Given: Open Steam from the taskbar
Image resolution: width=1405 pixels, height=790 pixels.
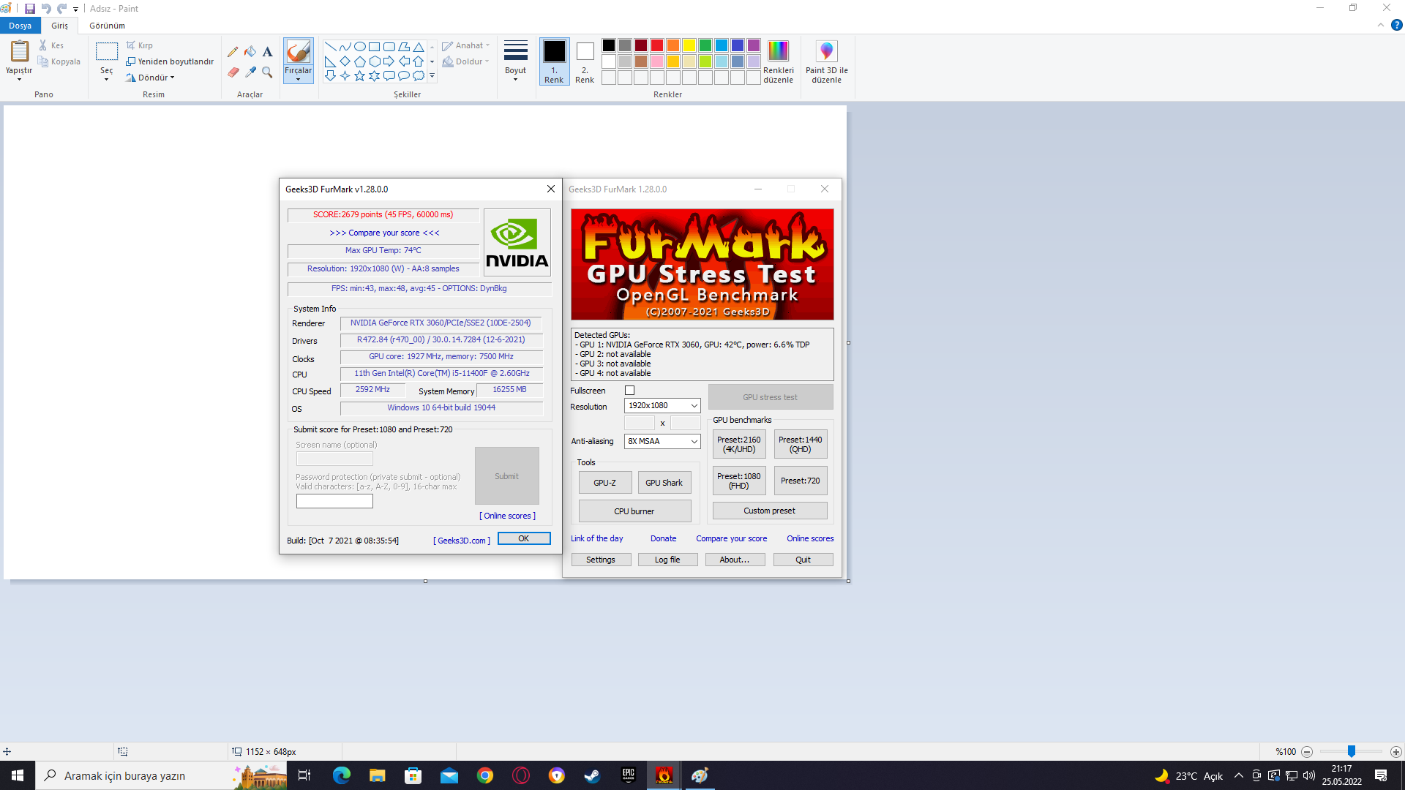Looking at the screenshot, I should coord(592,775).
